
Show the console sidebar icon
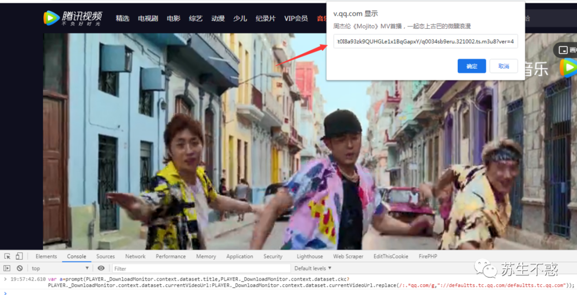tap(7, 268)
